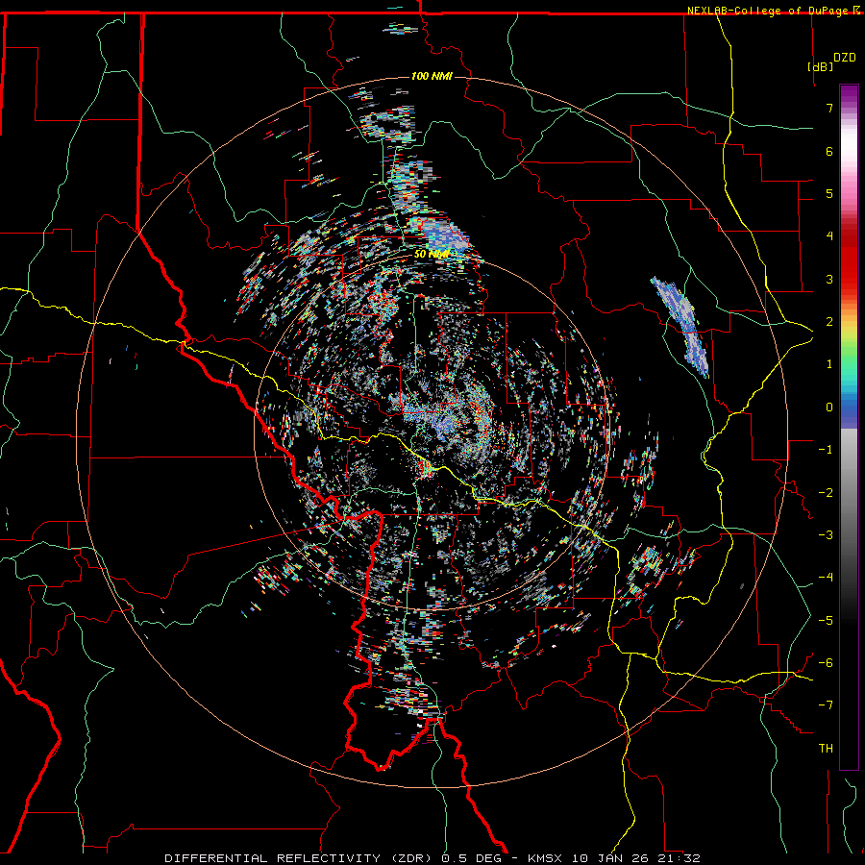865x865 pixels.
Task: Click the DZD legend title
Action: point(845,58)
